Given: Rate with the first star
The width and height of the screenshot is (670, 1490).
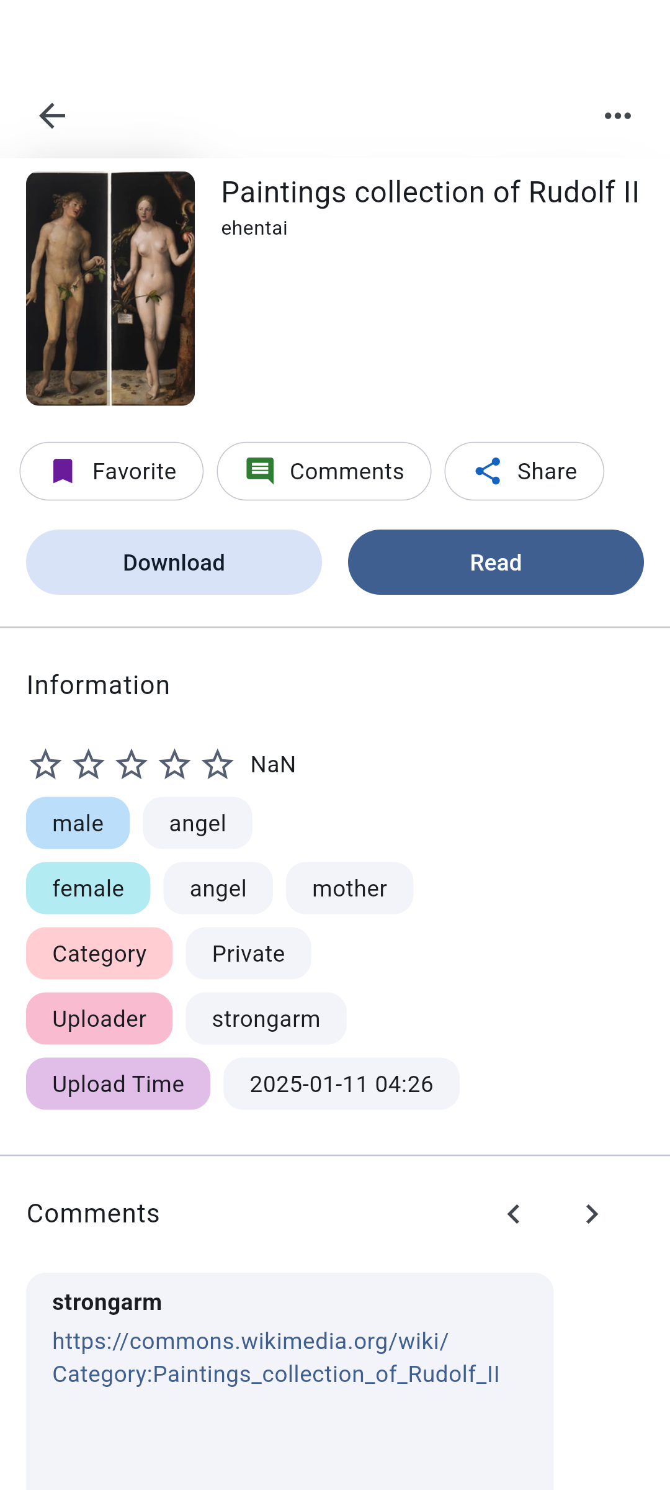Looking at the screenshot, I should (45, 764).
